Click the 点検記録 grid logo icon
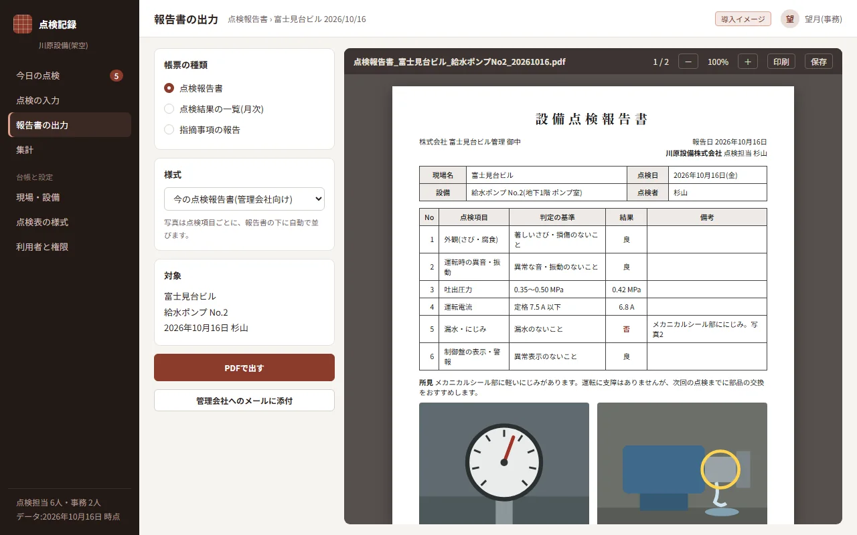This screenshot has width=857, height=535. 23,24
